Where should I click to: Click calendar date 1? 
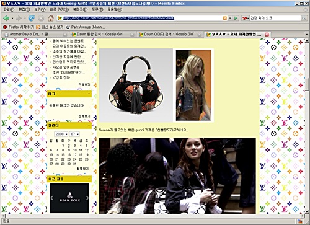[x=63, y=146]
